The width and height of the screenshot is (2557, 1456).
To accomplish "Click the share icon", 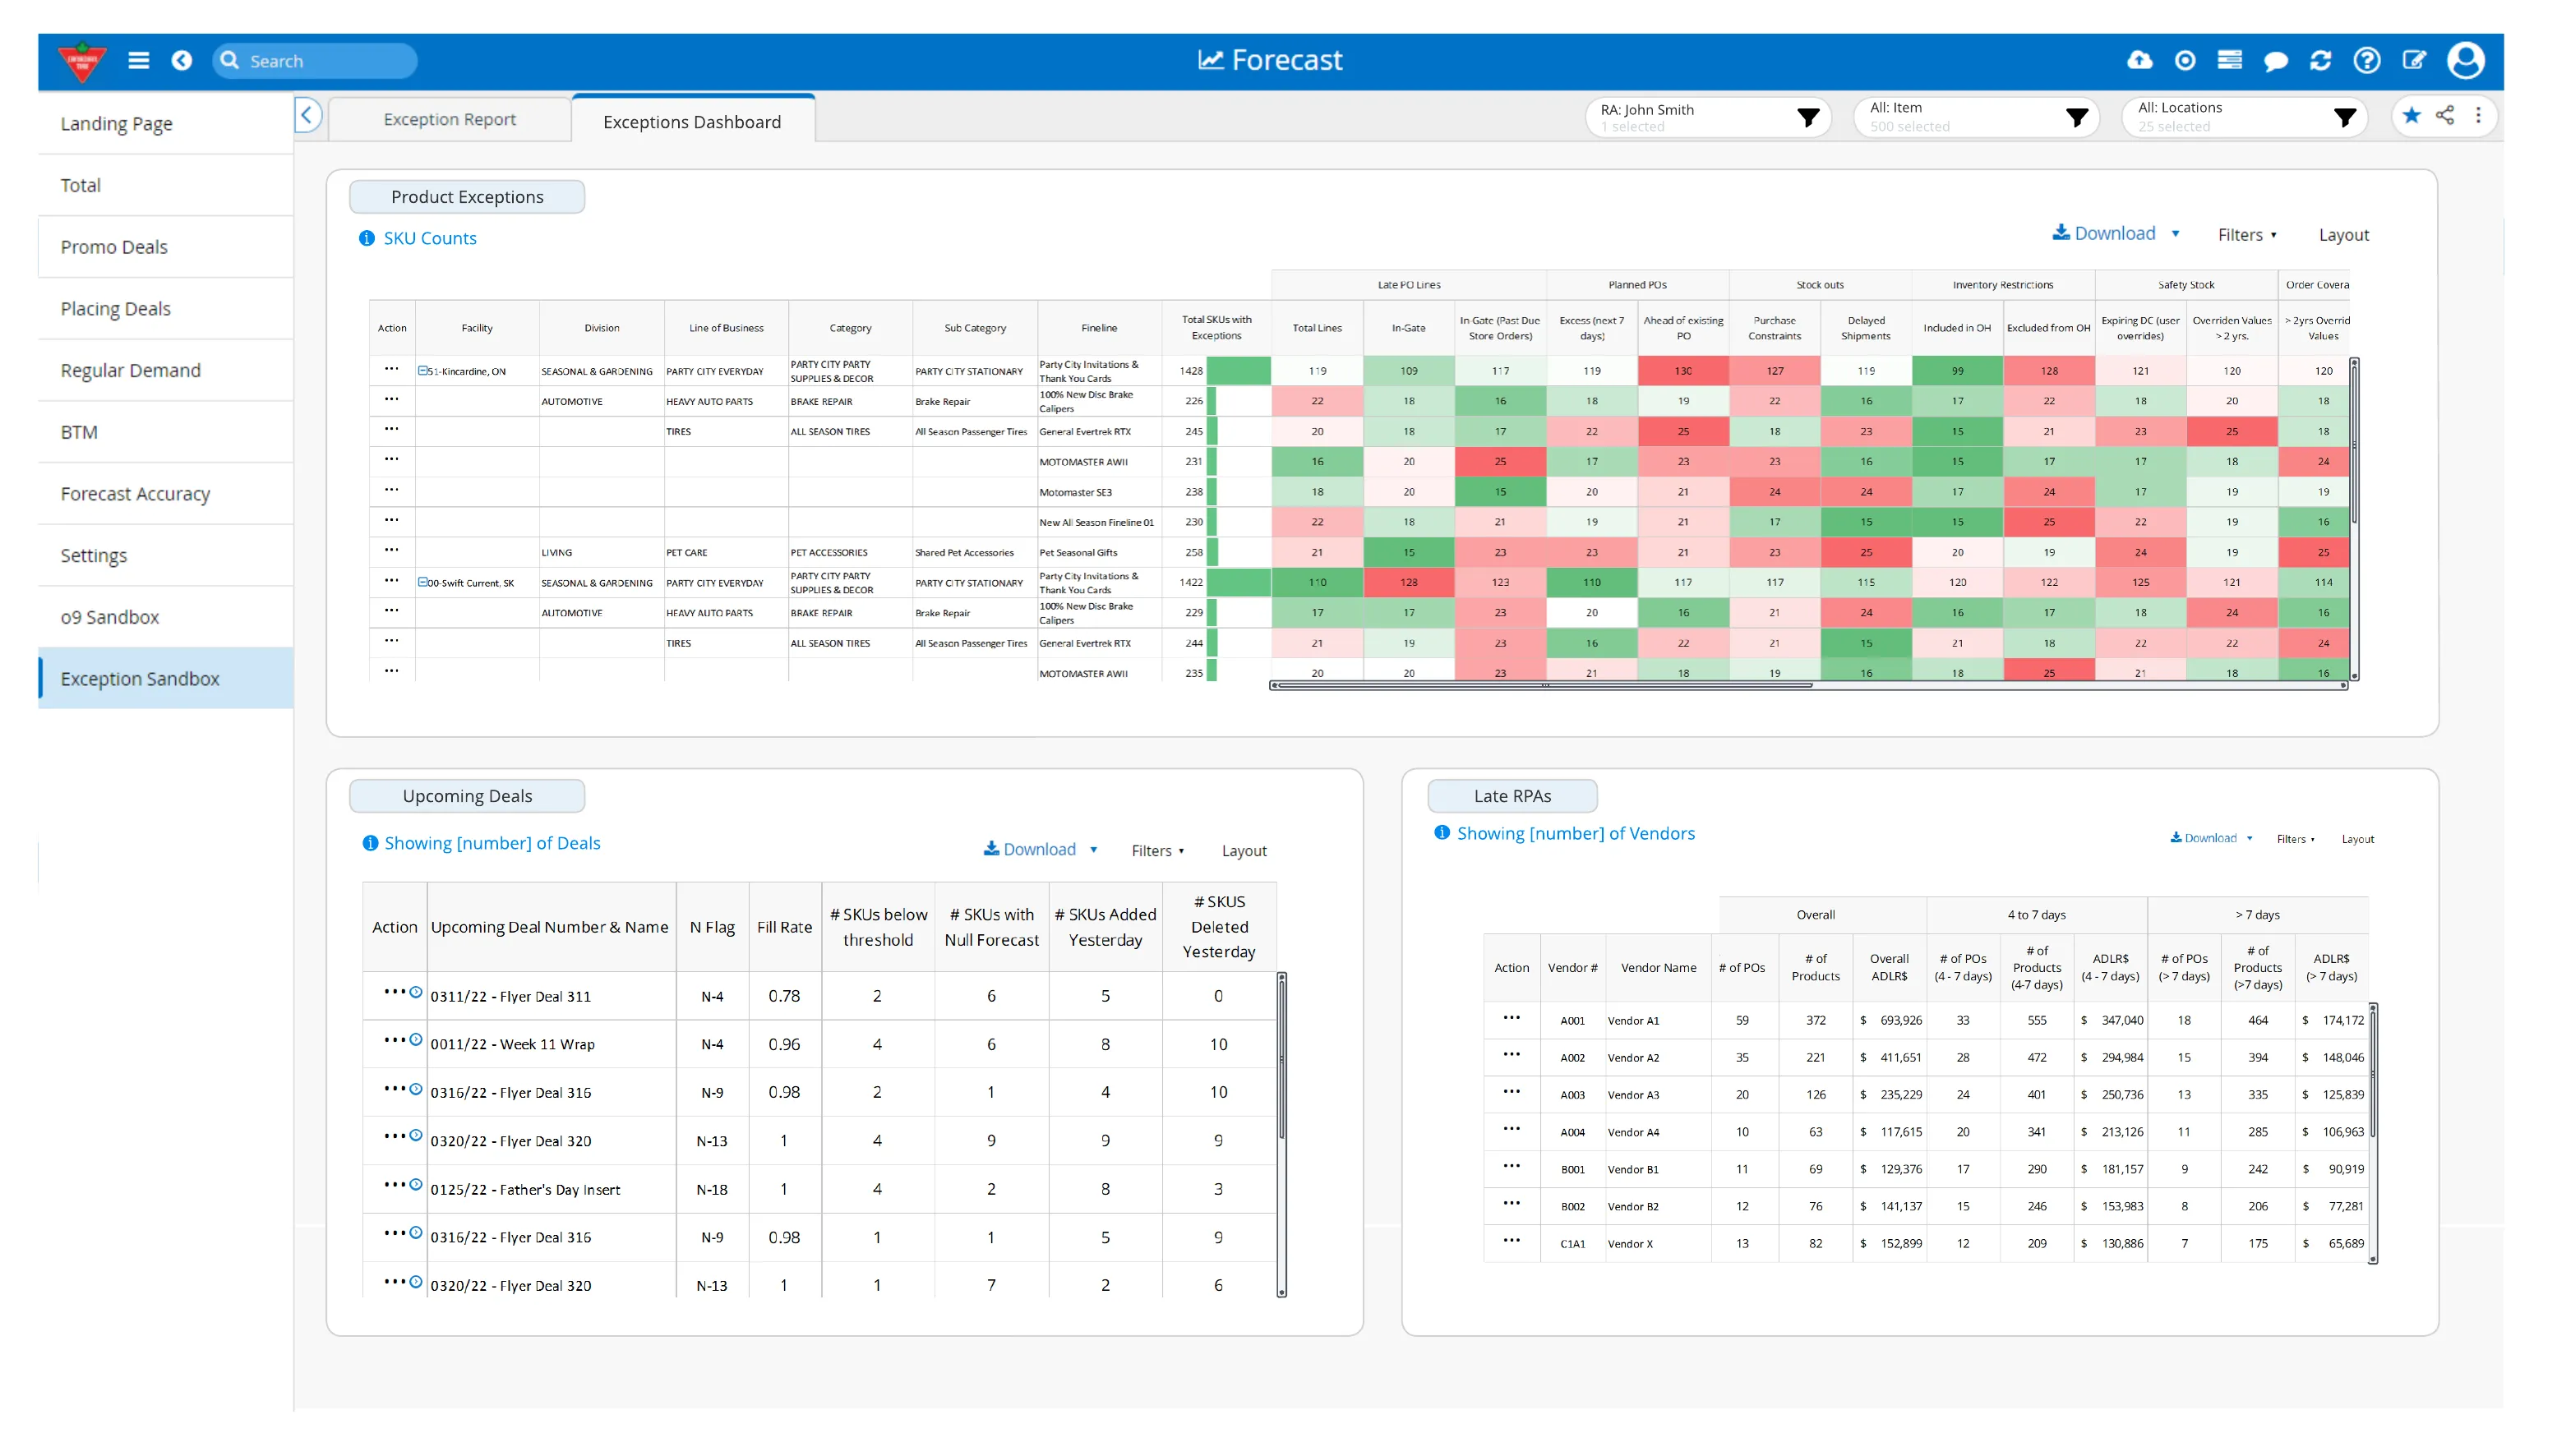I will pyautogui.click(x=2444, y=115).
